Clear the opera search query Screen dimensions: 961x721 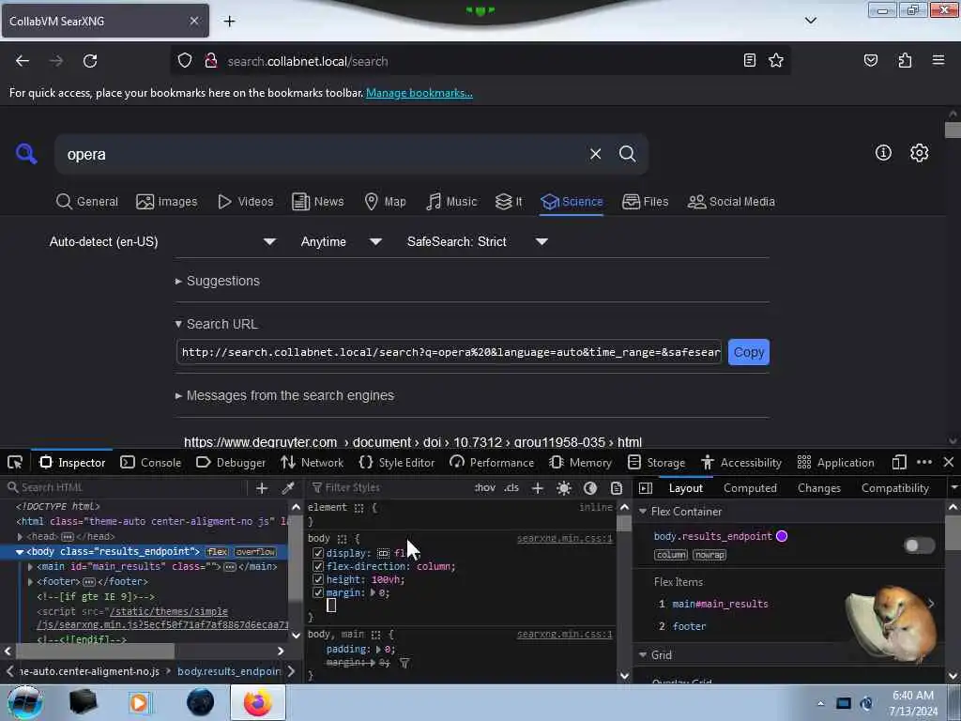pos(595,154)
